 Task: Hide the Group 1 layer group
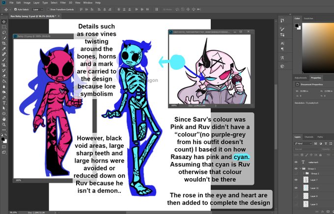296,168
